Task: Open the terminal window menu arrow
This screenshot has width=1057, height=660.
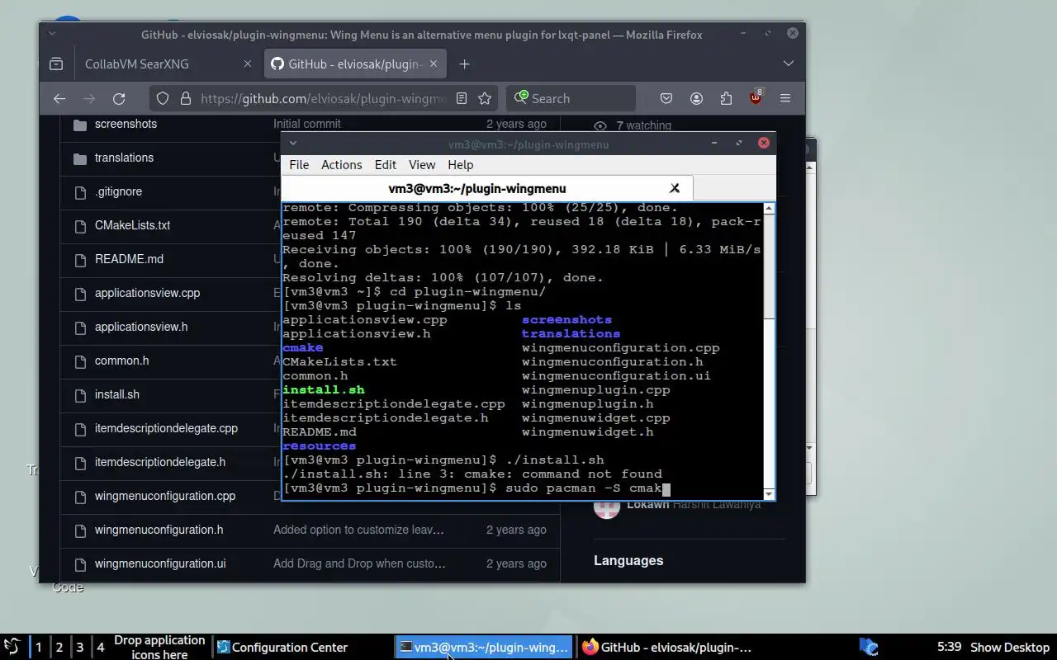Action: coord(292,144)
